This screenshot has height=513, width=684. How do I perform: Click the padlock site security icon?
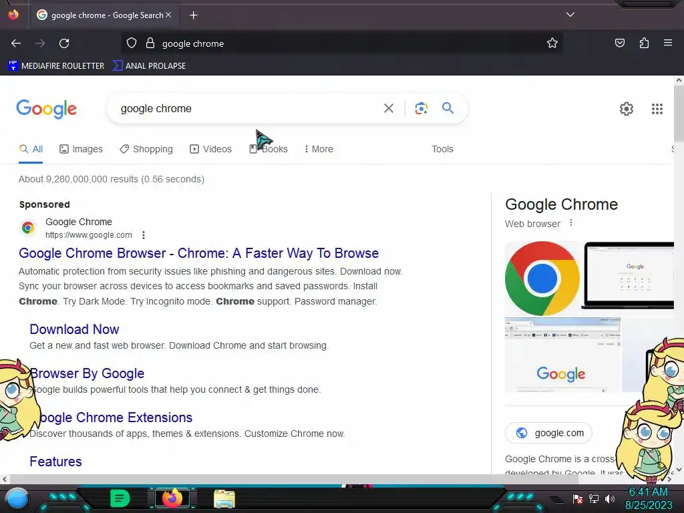(150, 43)
